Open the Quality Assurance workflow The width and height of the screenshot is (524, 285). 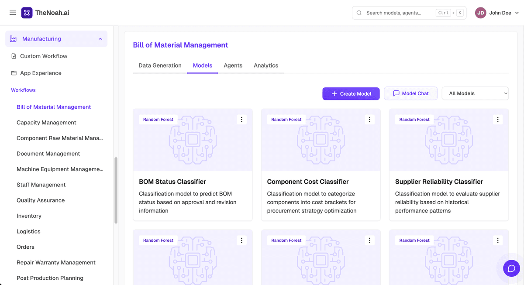41,200
